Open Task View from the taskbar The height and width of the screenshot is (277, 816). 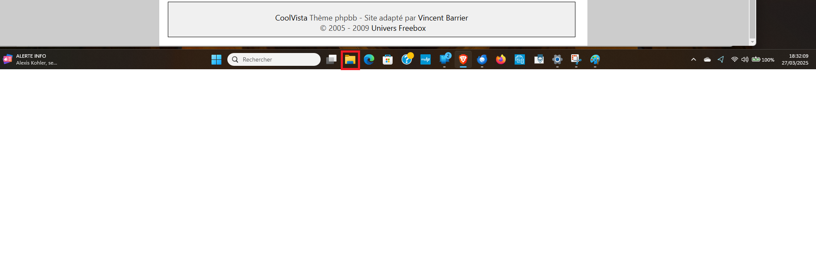(x=331, y=59)
